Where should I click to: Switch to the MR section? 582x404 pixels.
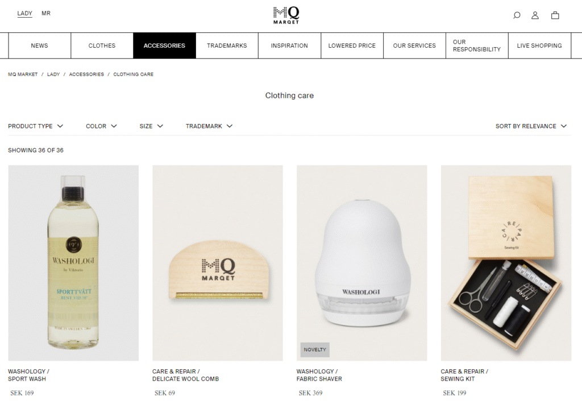click(46, 14)
